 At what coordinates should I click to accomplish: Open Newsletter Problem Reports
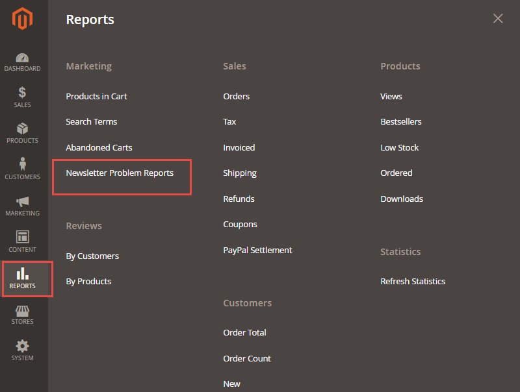pyautogui.click(x=120, y=173)
